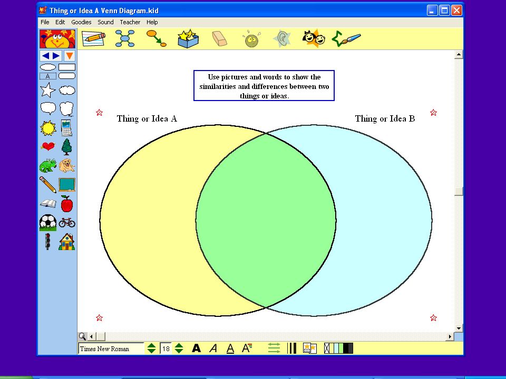Pick the thought bubble symbol
The height and width of the screenshot is (379, 506).
tap(66, 108)
